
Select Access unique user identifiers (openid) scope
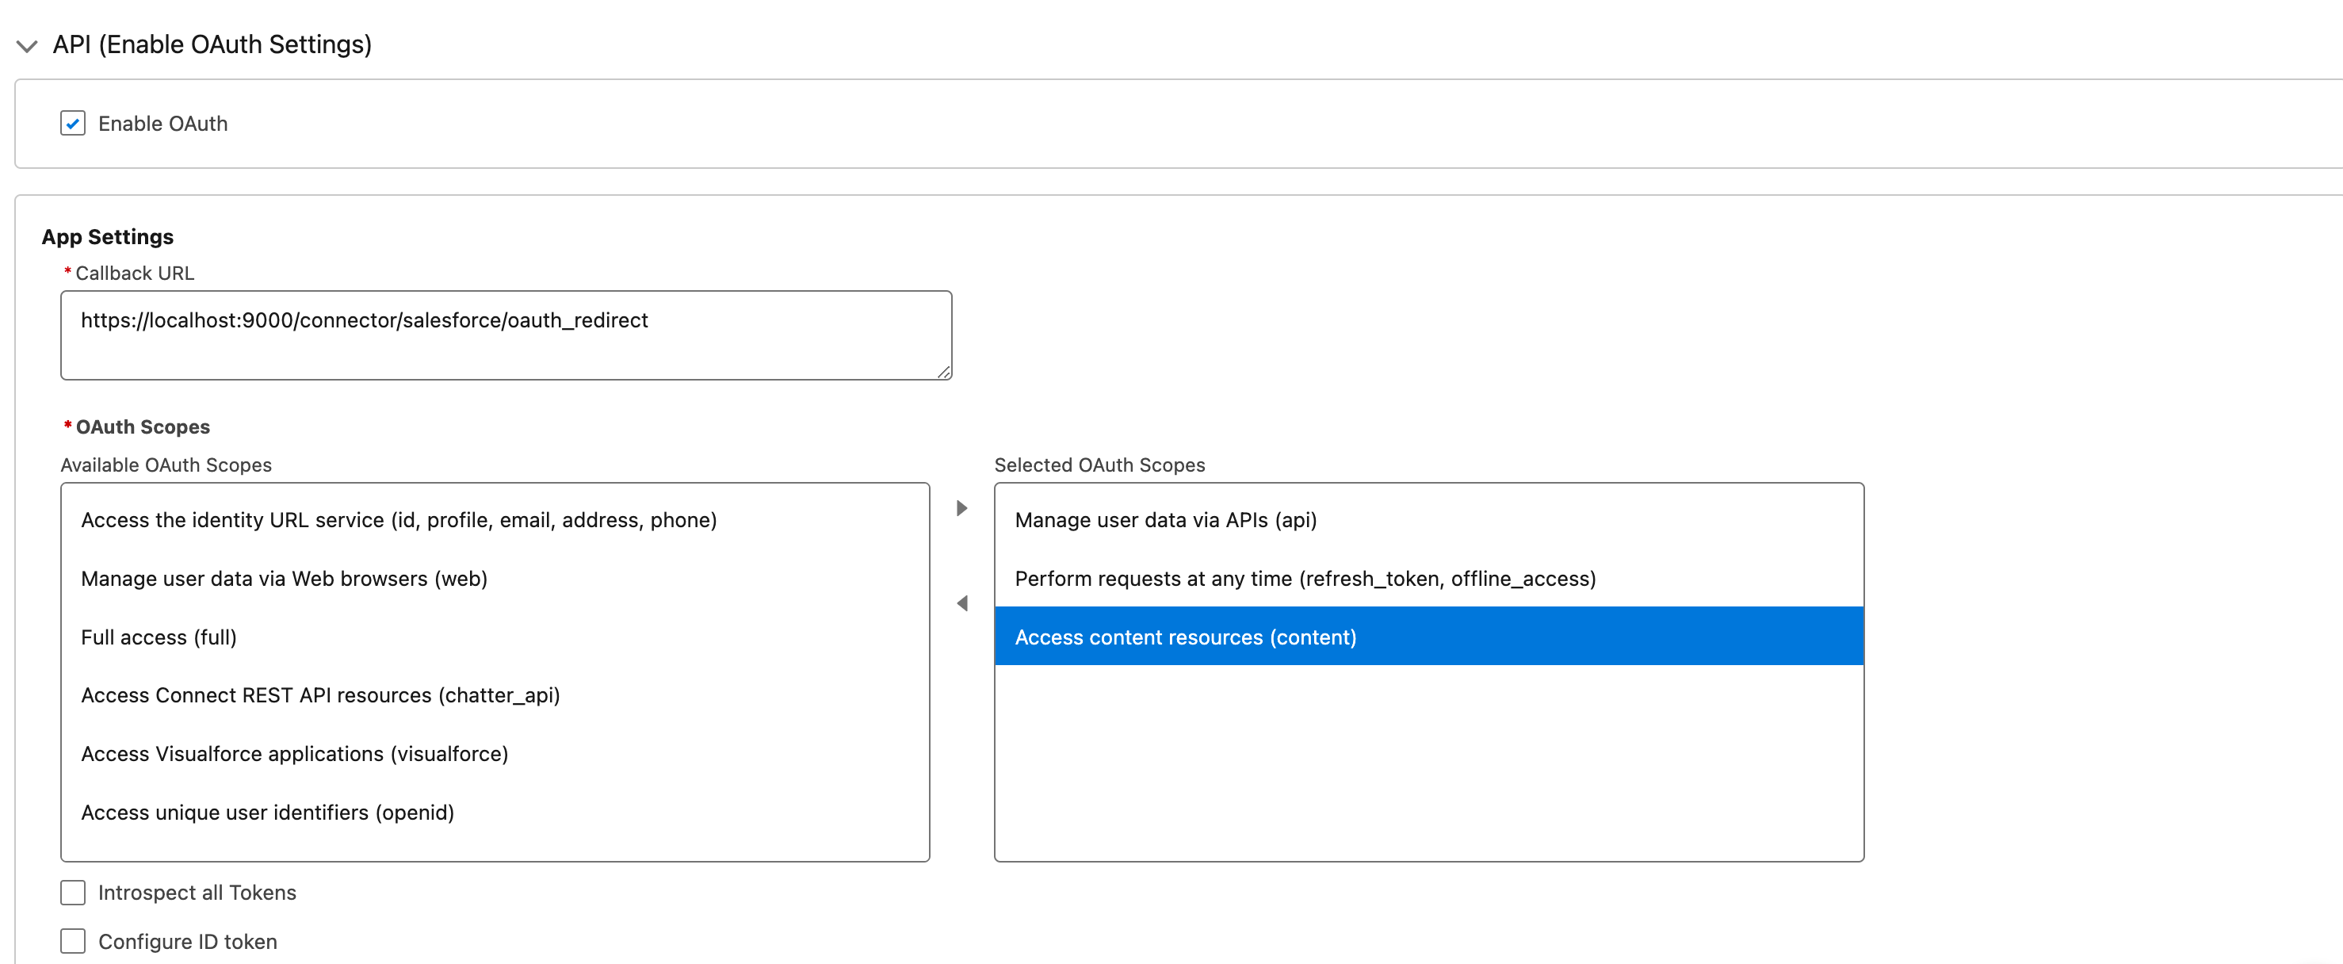(x=267, y=812)
